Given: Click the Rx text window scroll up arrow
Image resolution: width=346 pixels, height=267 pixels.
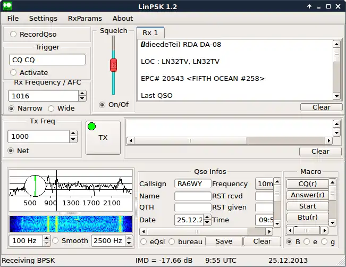Looking at the screenshot, I should click(336, 44).
